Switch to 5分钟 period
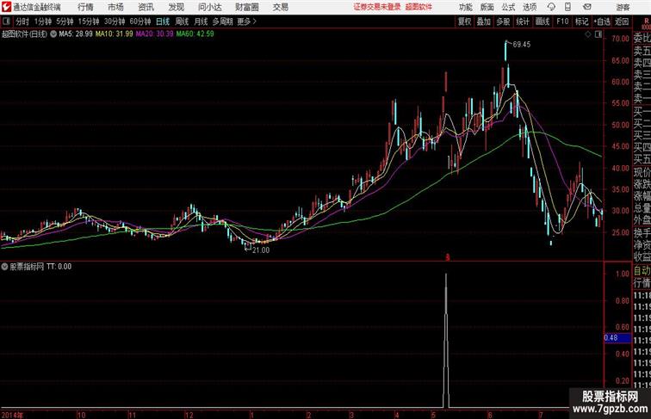This screenshot has width=651, height=419. [65, 22]
